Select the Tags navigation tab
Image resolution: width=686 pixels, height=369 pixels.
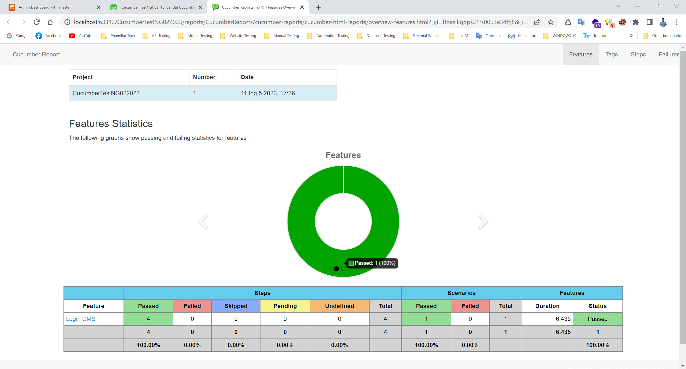612,54
